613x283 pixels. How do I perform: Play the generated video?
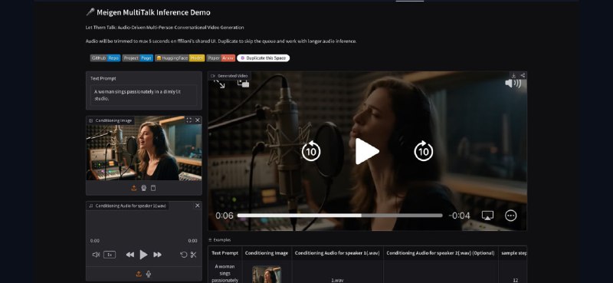[x=367, y=151]
